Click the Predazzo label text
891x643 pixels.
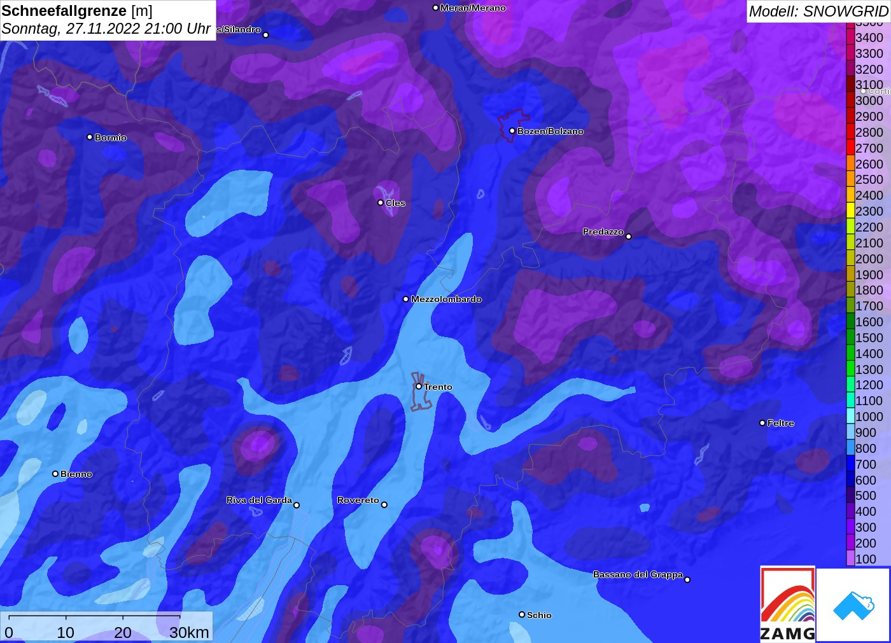coord(603,232)
